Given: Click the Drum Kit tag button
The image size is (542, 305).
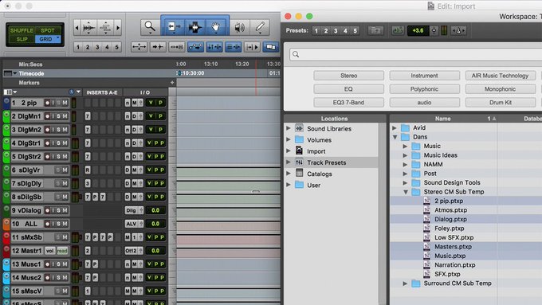Looking at the screenshot, I should 501,103.
